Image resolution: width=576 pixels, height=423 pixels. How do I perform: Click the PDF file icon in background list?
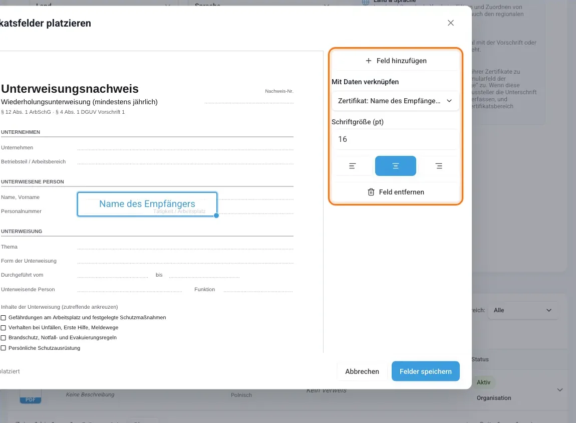click(x=31, y=397)
